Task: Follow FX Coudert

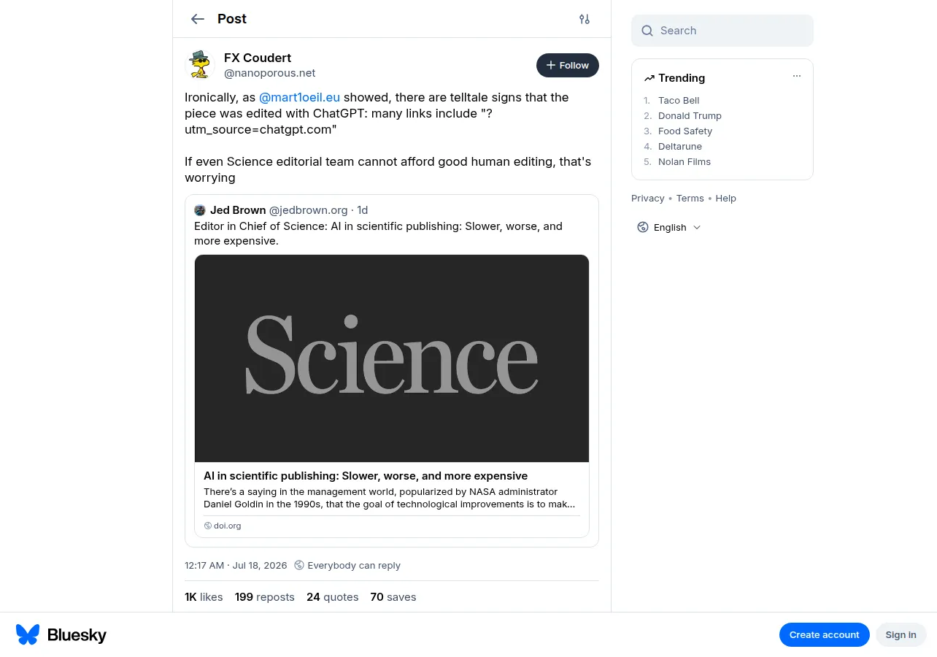Action: (568, 65)
